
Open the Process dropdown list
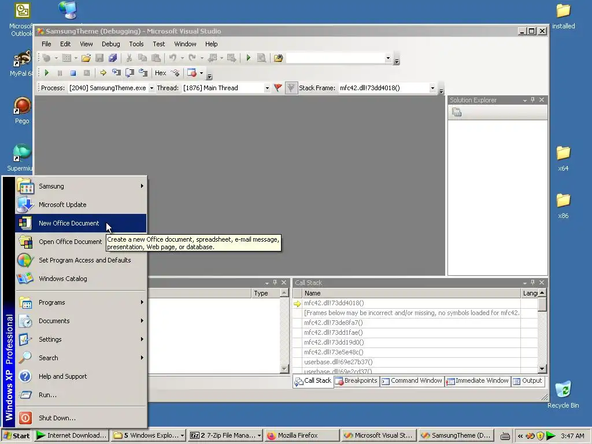pos(151,88)
